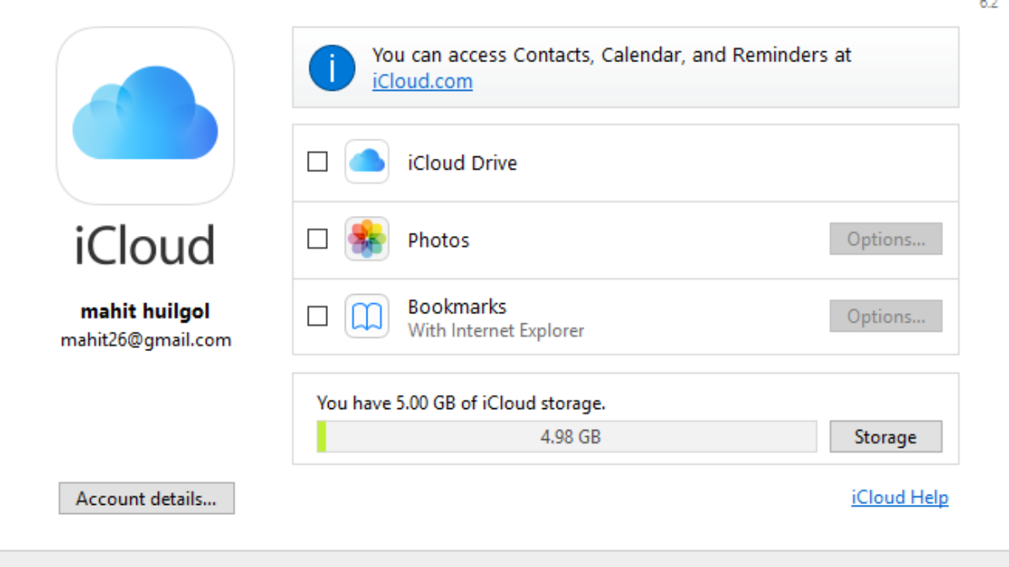
Task: Tick the Photos checkbox
Action: [x=317, y=239]
